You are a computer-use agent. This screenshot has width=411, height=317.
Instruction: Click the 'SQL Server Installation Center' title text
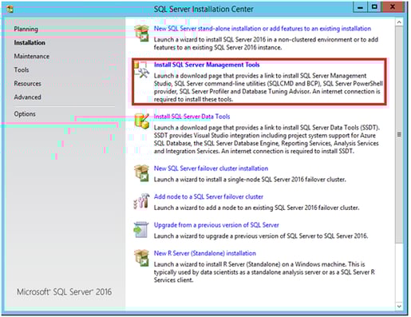point(204,9)
